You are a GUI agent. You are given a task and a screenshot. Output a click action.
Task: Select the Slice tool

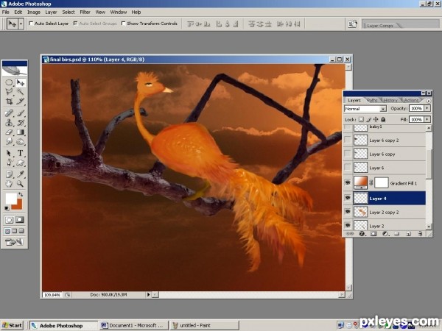pos(21,101)
